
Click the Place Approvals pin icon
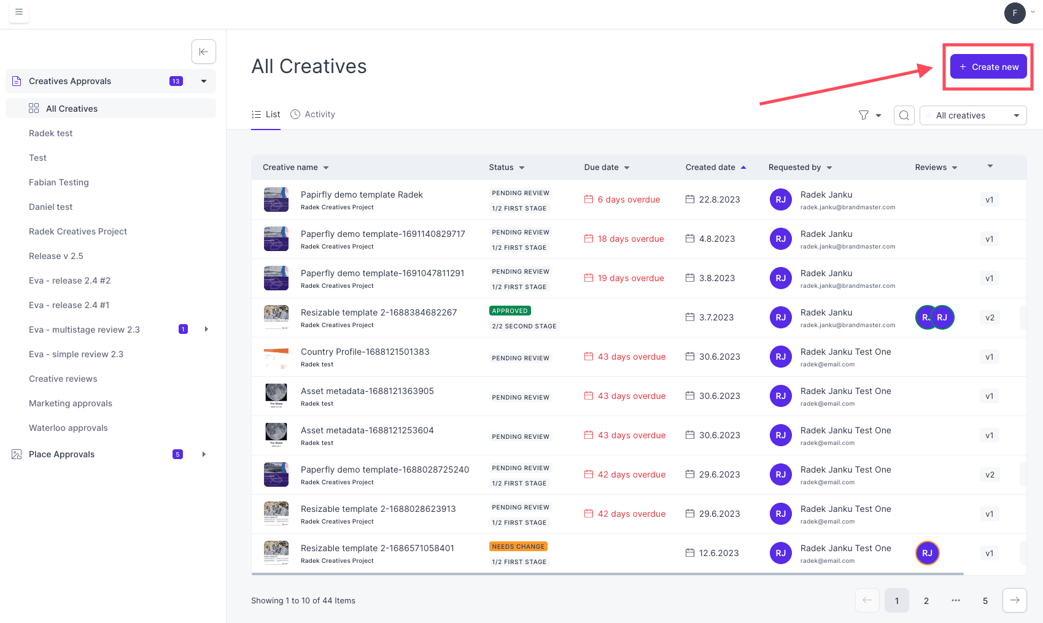coord(16,454)
